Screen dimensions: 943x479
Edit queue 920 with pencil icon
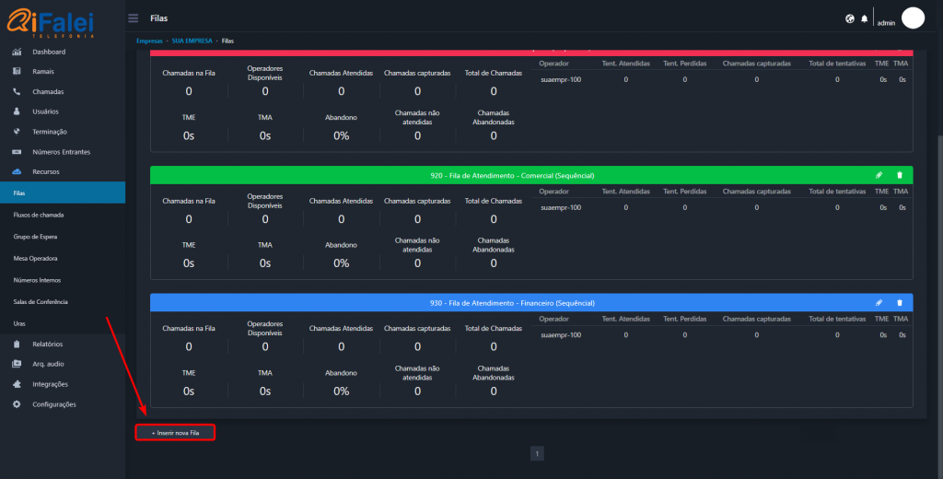tap(879, 175)
